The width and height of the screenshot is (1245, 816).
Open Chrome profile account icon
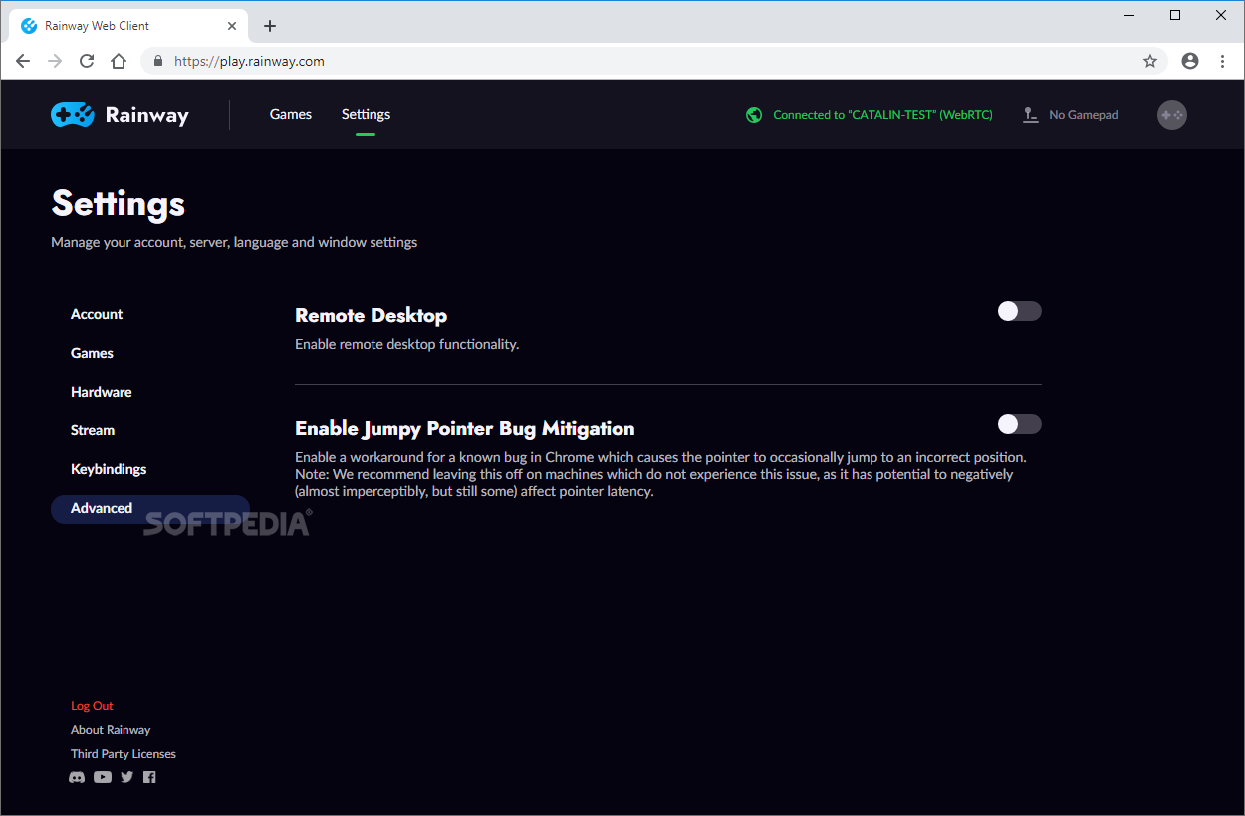coord(1190,61)
